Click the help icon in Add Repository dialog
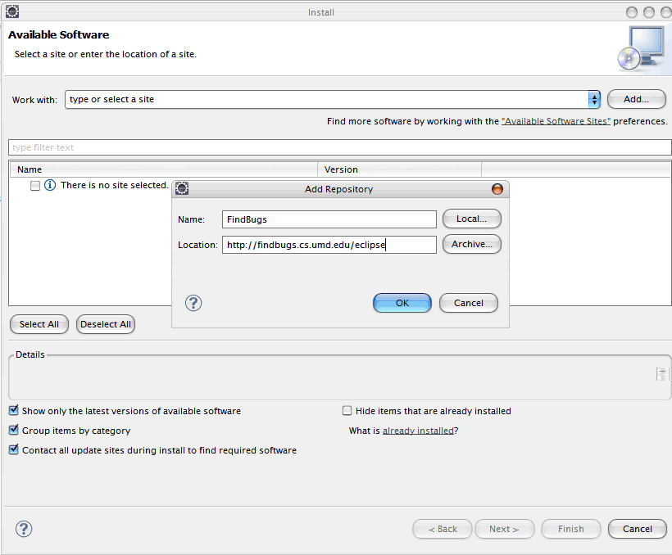 (x=193, y=303)
